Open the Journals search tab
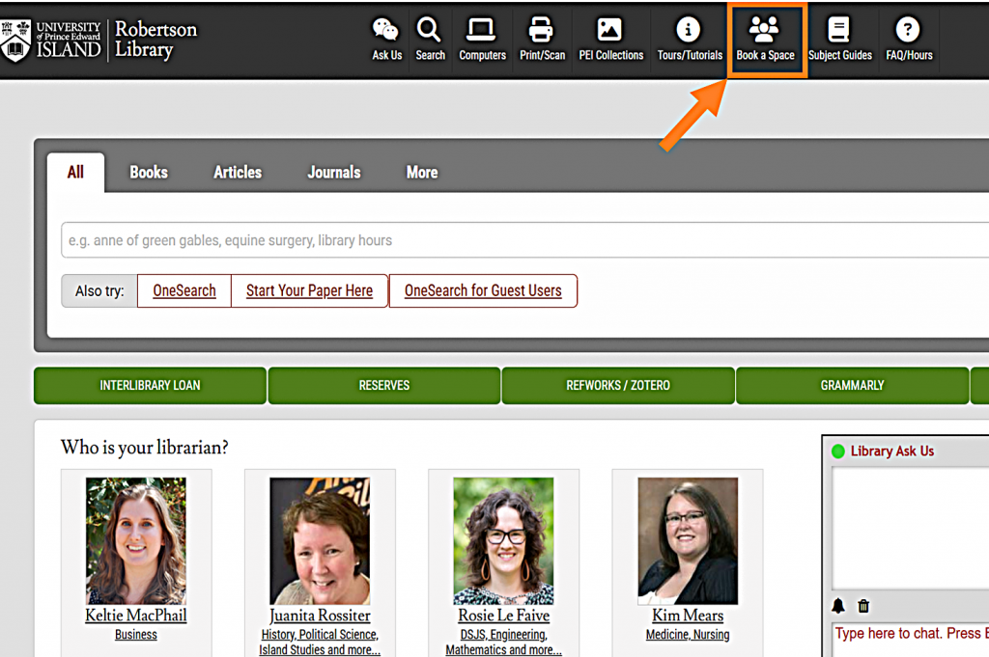Viewport: 989px width, 657px height. click(334, 173)
